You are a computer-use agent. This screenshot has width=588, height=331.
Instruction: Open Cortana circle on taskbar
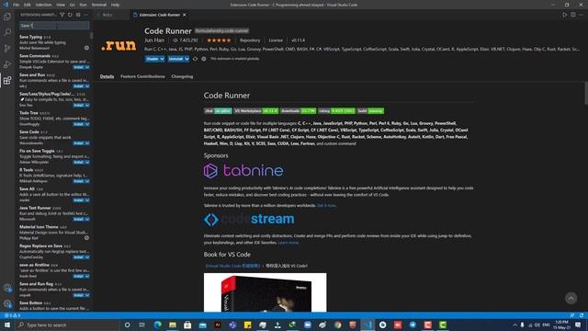click(127, 325)
